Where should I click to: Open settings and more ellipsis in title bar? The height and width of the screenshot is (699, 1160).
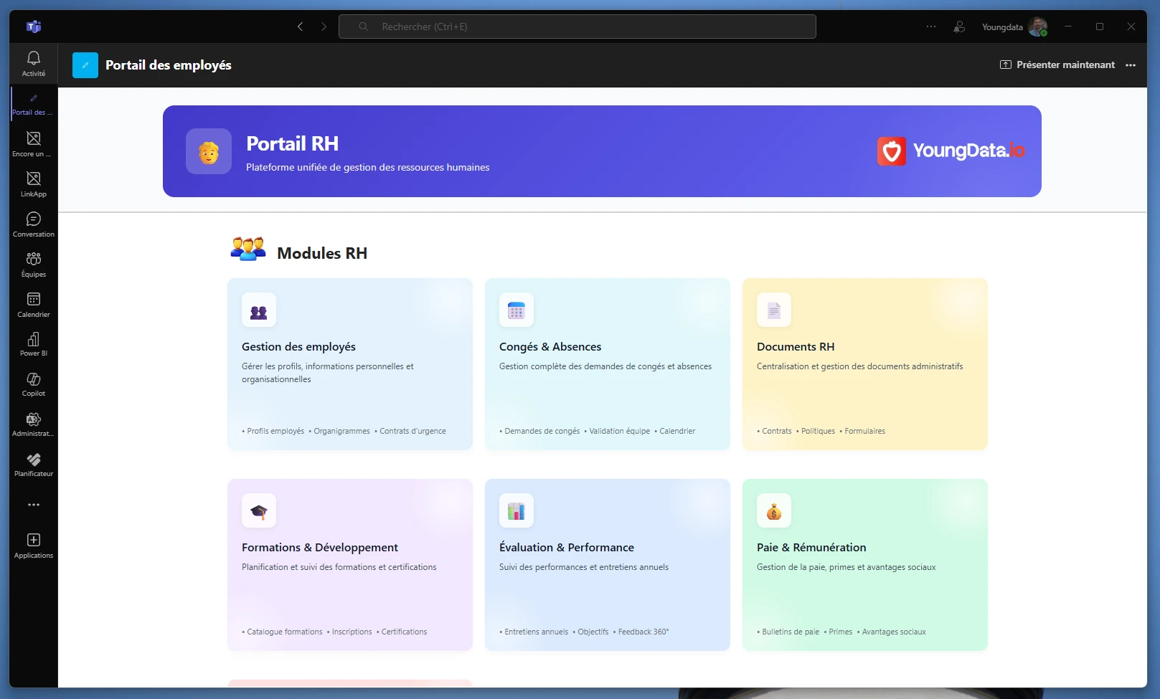click(x=931, y=27)
